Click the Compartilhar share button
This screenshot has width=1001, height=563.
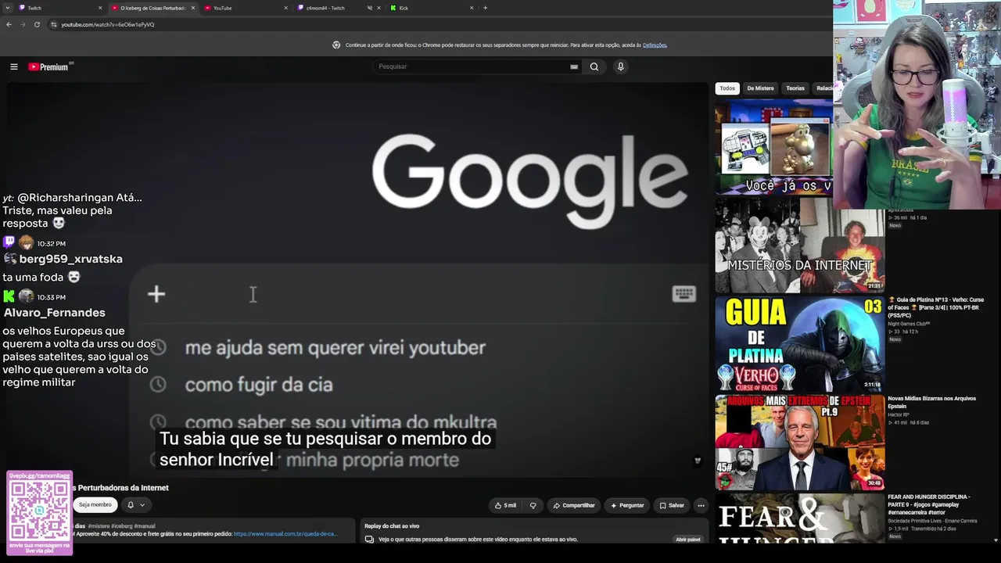[x=574, y=505]
